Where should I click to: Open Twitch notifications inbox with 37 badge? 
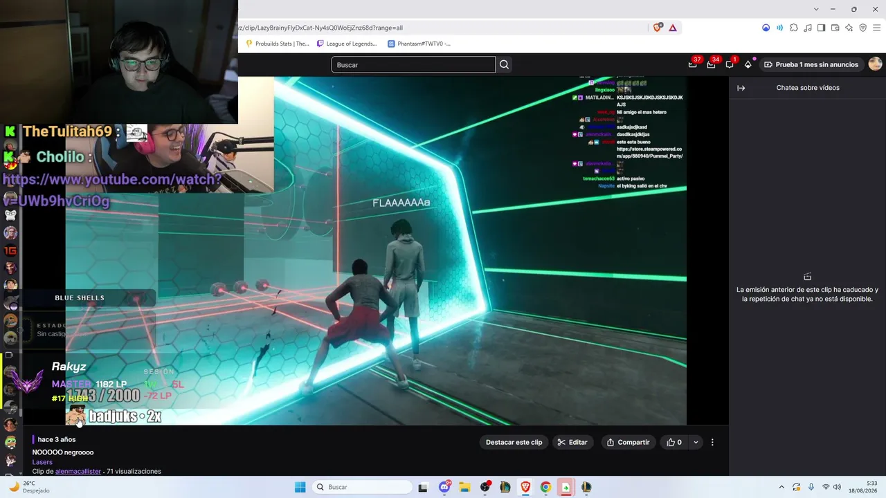coord(693,64)
